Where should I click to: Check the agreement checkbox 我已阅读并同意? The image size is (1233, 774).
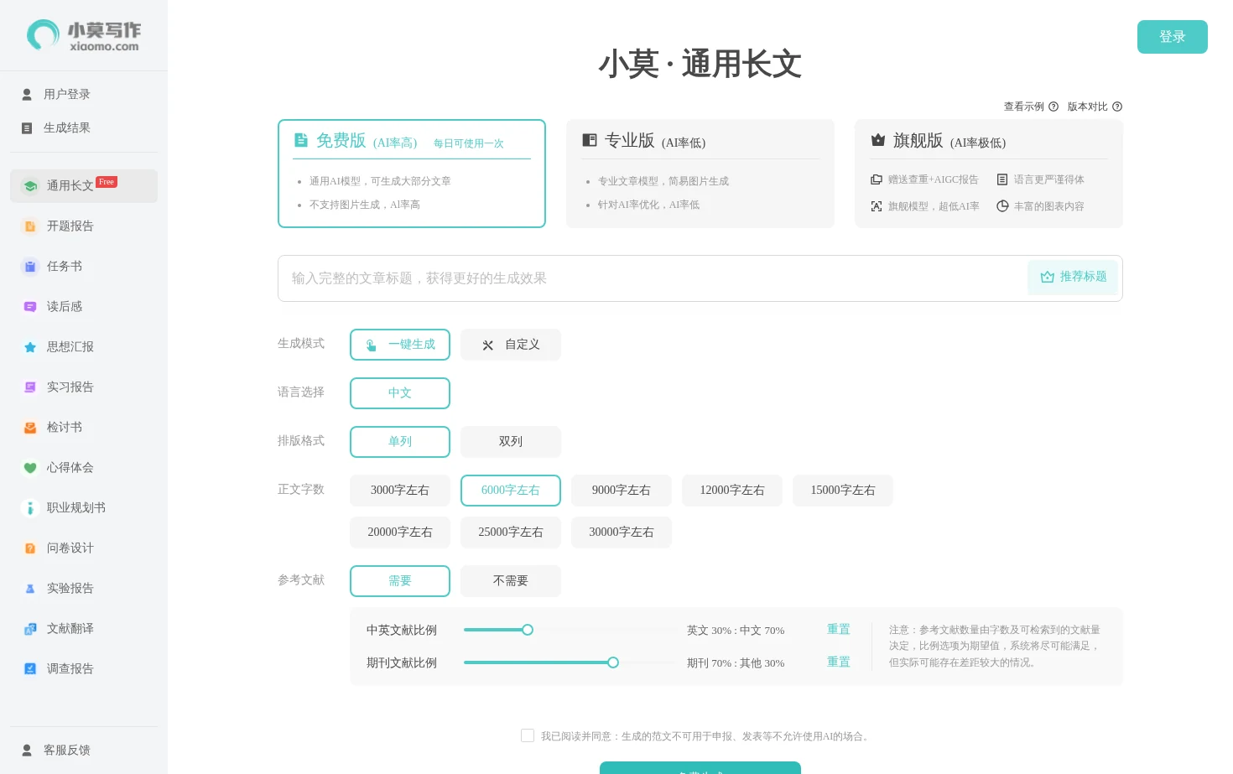coord(528,735)
